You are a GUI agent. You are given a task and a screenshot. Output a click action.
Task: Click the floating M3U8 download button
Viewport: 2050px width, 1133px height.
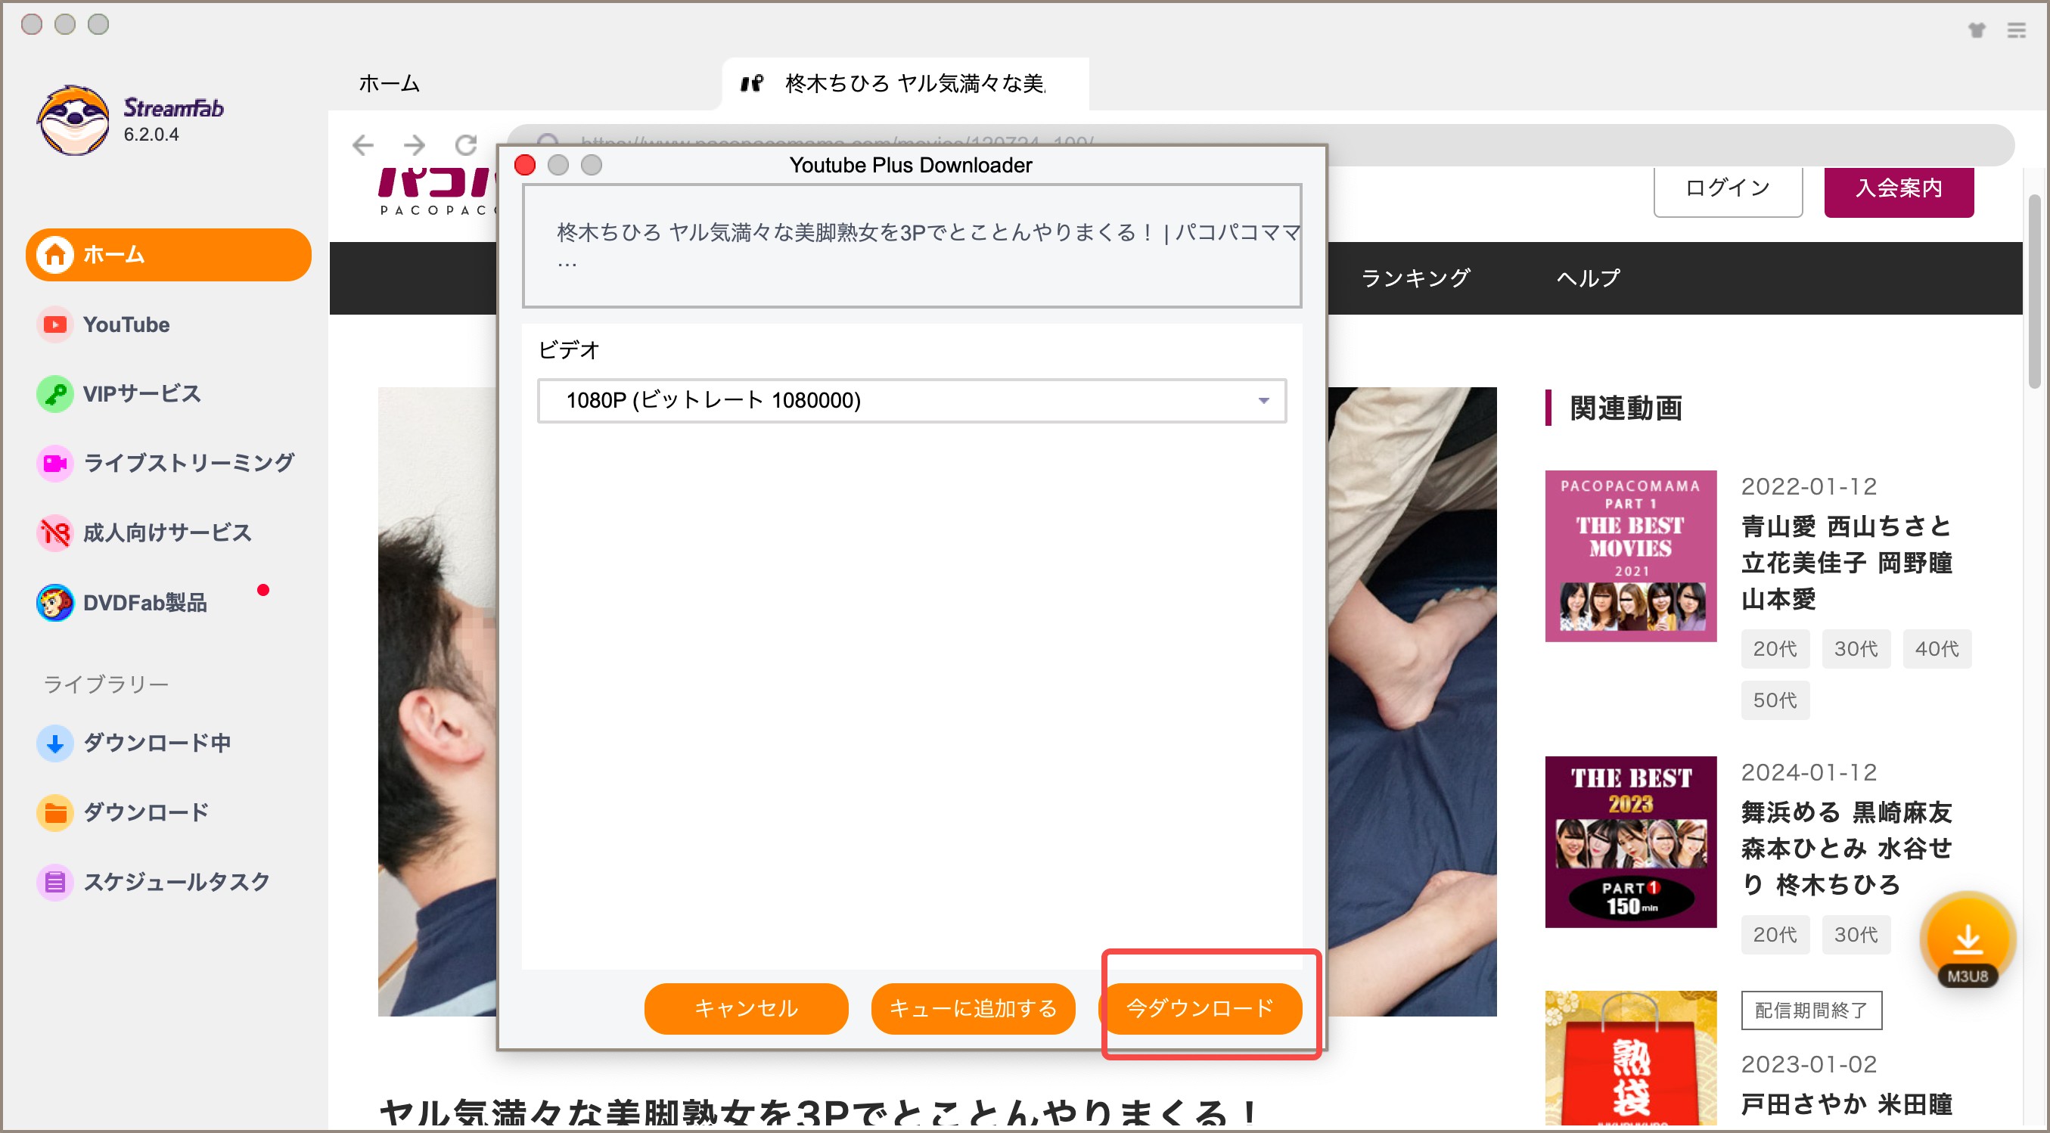click(1968, 940)
